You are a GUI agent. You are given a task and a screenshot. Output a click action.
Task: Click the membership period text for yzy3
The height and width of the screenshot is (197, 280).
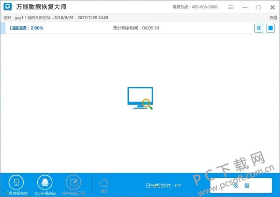56,18
